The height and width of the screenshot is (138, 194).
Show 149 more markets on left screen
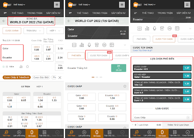pyautogui.click(x=11, y=67)
